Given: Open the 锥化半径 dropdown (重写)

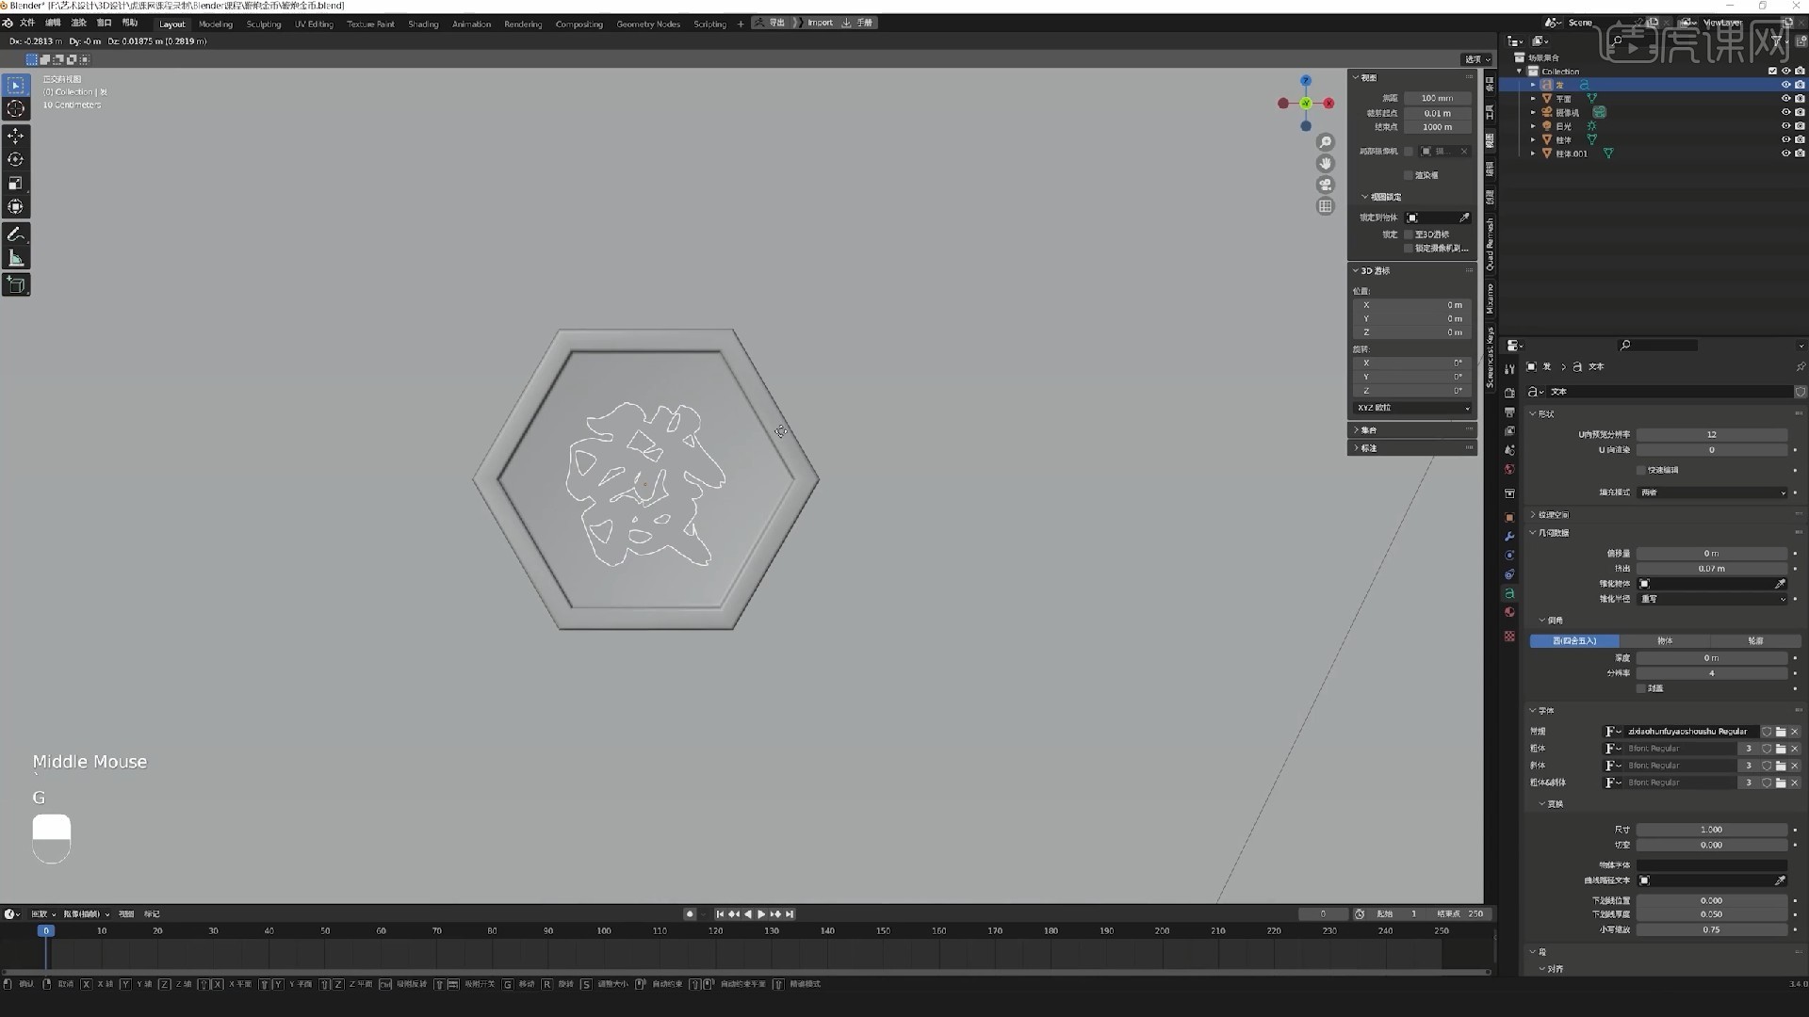Looking at the screenshot, I should (x=1712, y=599).
